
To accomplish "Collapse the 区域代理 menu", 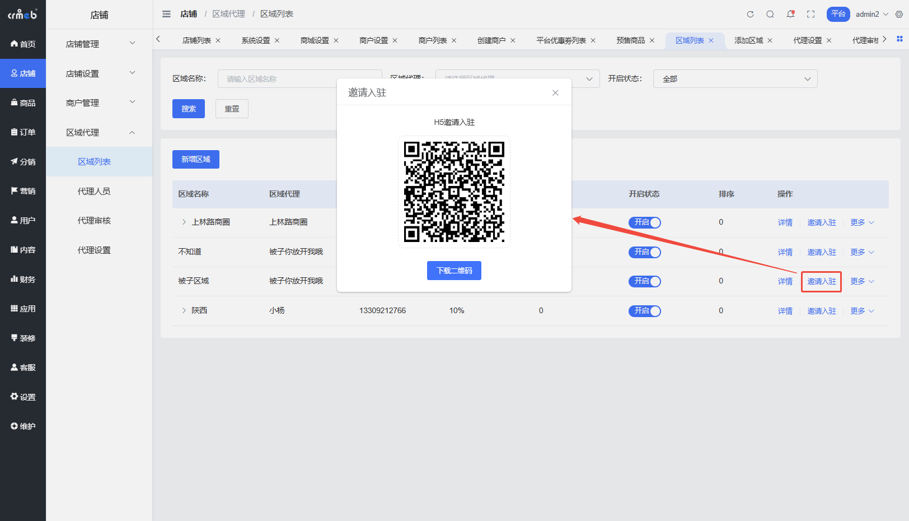I will point(99,132).
